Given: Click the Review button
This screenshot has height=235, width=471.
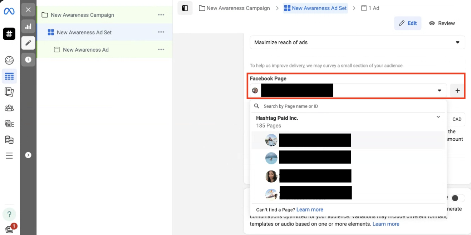Looking at the screenshot, I should [x=442, y=23].
